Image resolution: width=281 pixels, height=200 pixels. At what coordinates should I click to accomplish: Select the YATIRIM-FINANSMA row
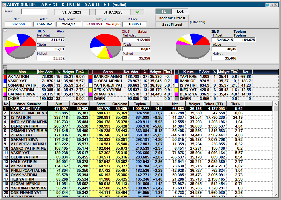pos(138,188)
